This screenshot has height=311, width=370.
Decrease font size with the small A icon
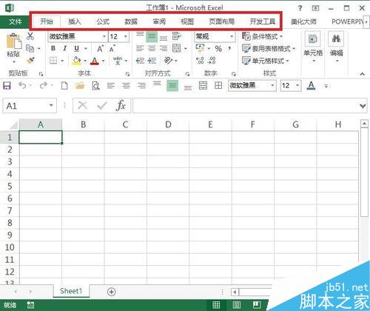tap(112, 49)
